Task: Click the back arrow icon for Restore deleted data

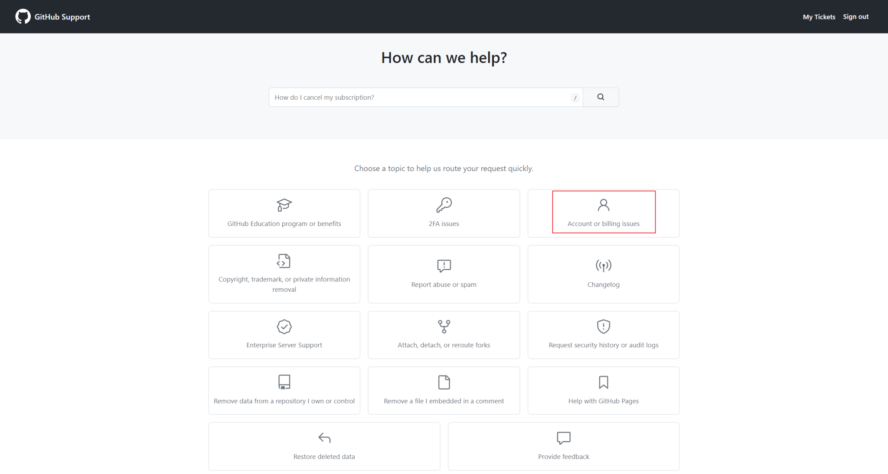Action: point(324,438)
